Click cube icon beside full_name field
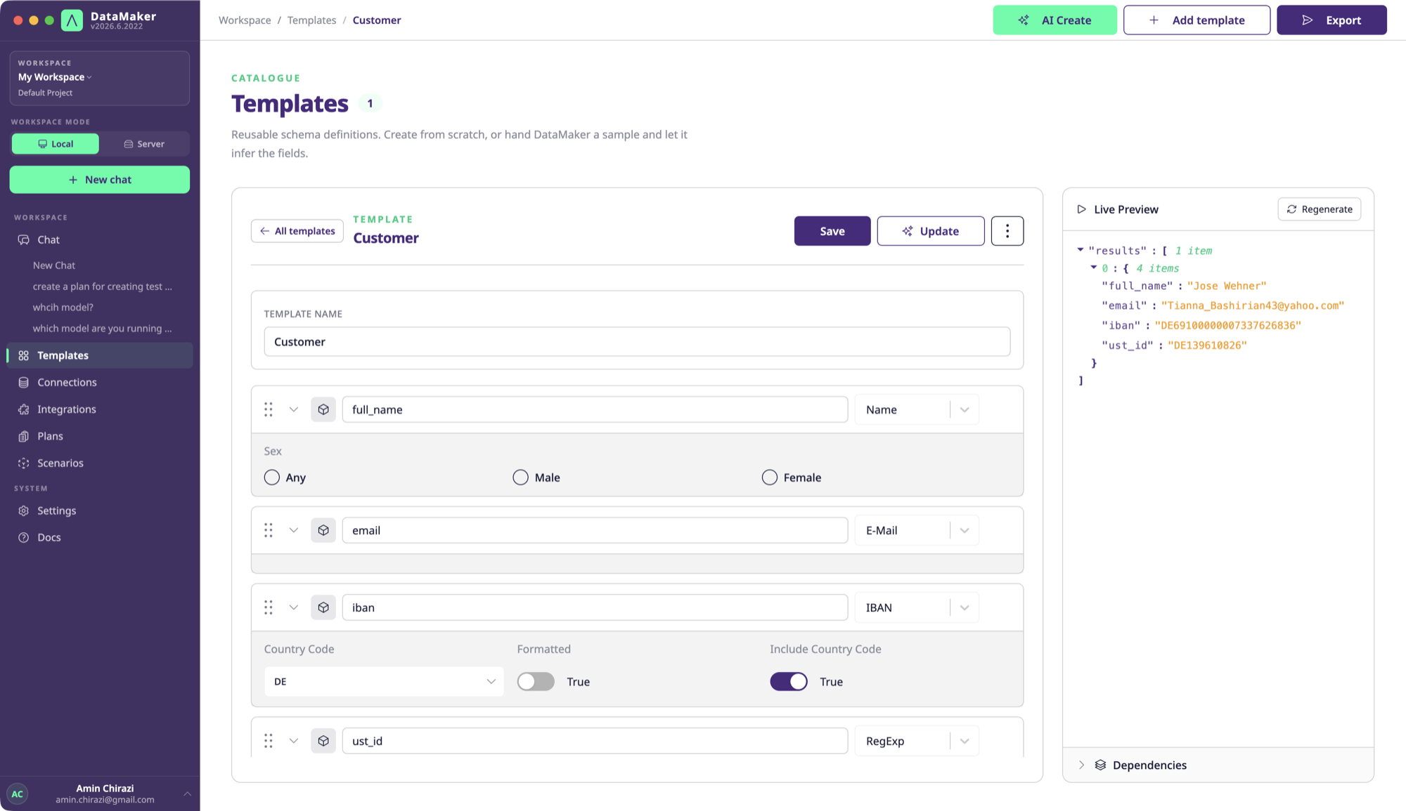1406x811 pixels. pyautogui.click(x=323, y=409)
